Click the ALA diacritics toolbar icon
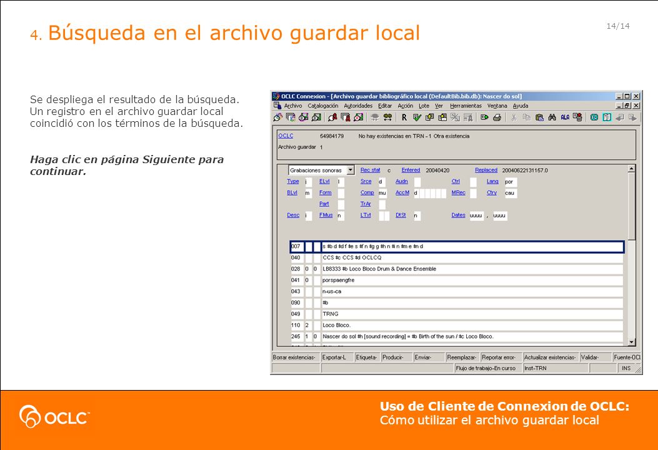This screenshot has height=450, width=658. (x=565, y=117)
